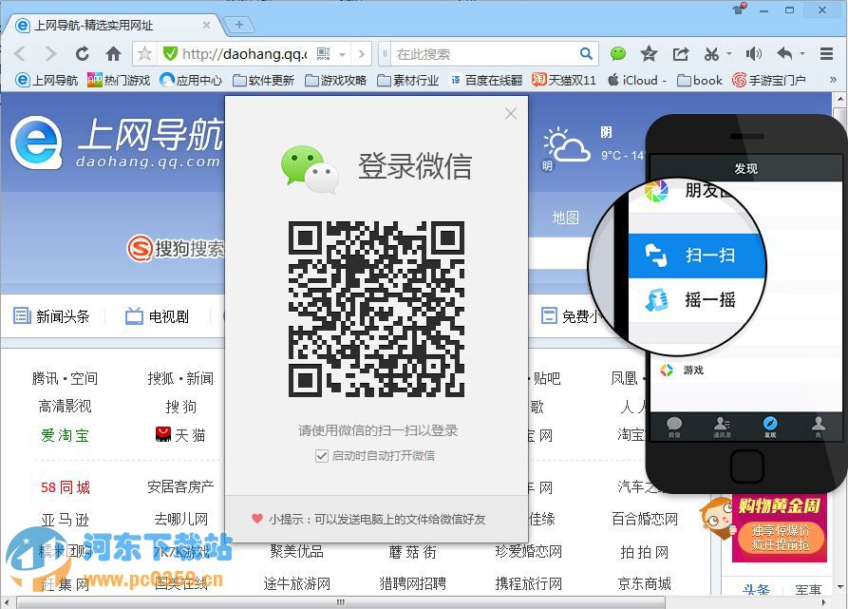Viewport: 848px width, 609px height.
Task: Open the green messenger icon in the toolbar
Action: click(x=617, y=54)
